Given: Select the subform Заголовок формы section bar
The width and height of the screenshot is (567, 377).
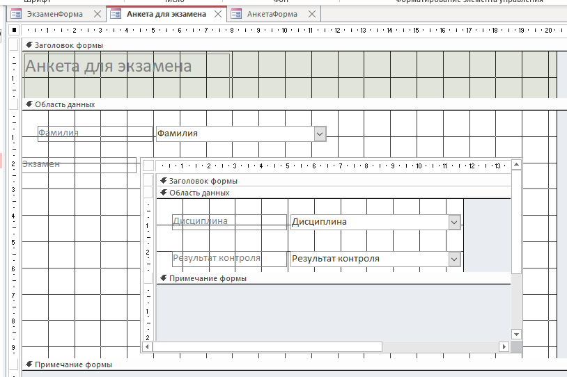Looking at the screenshot, I should tap(334, 181).
